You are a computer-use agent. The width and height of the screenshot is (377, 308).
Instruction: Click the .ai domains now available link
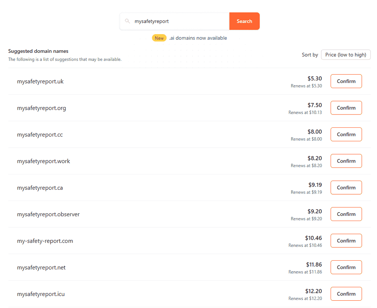198,38
